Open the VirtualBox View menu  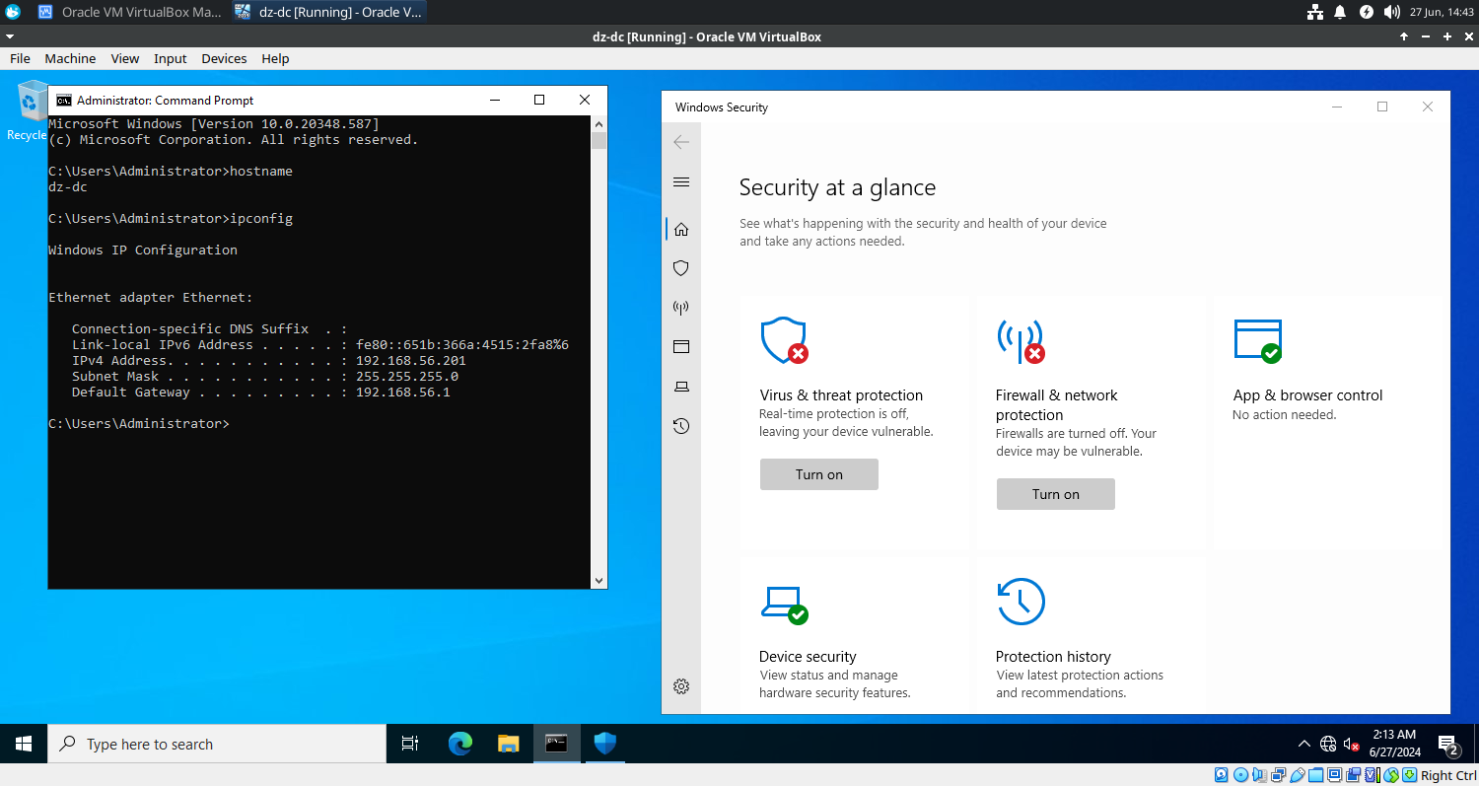click(x=125, y=58)
